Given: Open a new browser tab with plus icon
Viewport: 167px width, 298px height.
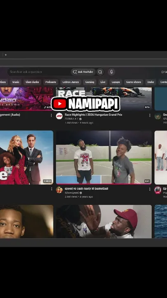Looking at the screenshot, I should tap(6, 55).
